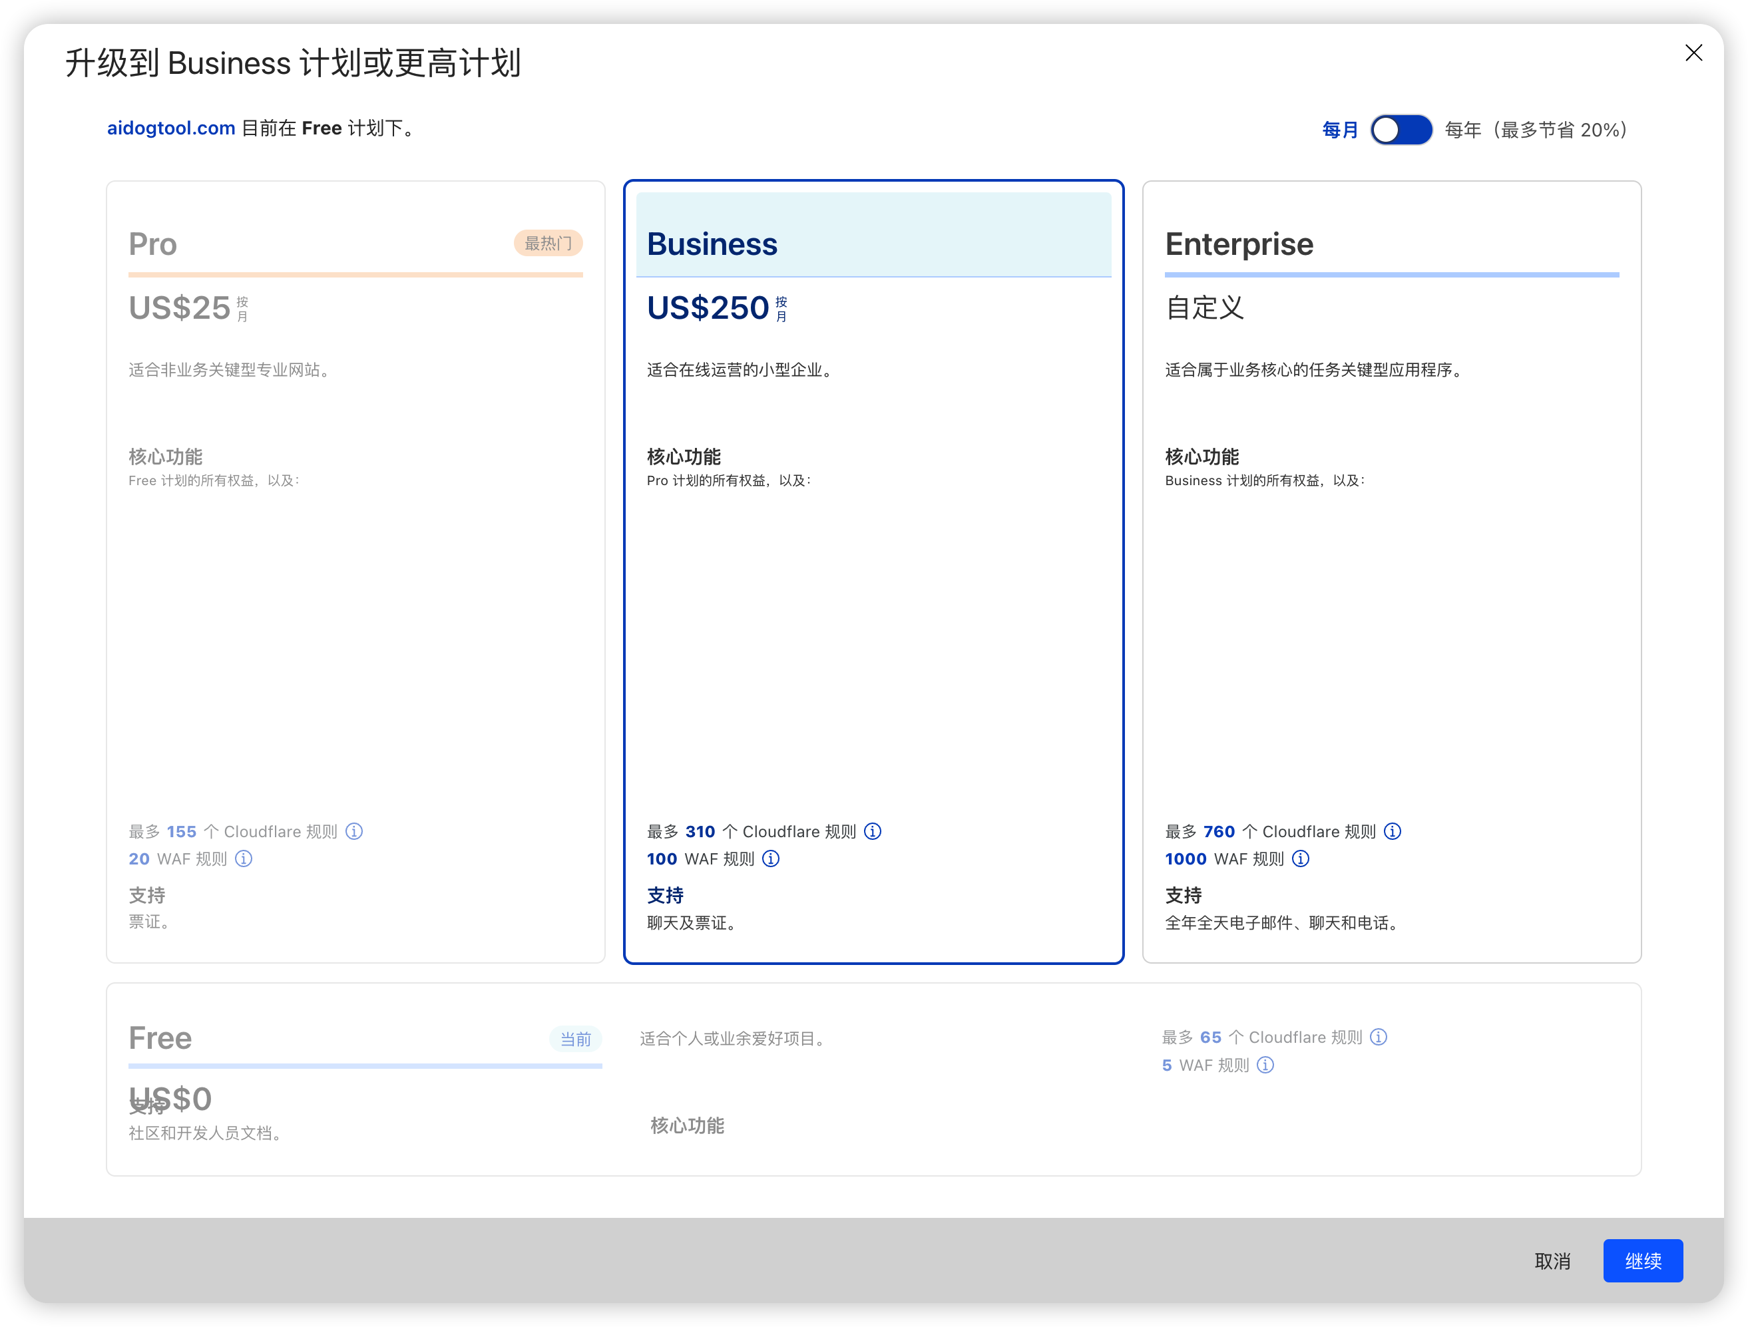Image resolution: width=1748 pixels, height=1327 pixels.
Task: Click the 当前 badge on Free plan
Action: click(x=575, y=1039)
